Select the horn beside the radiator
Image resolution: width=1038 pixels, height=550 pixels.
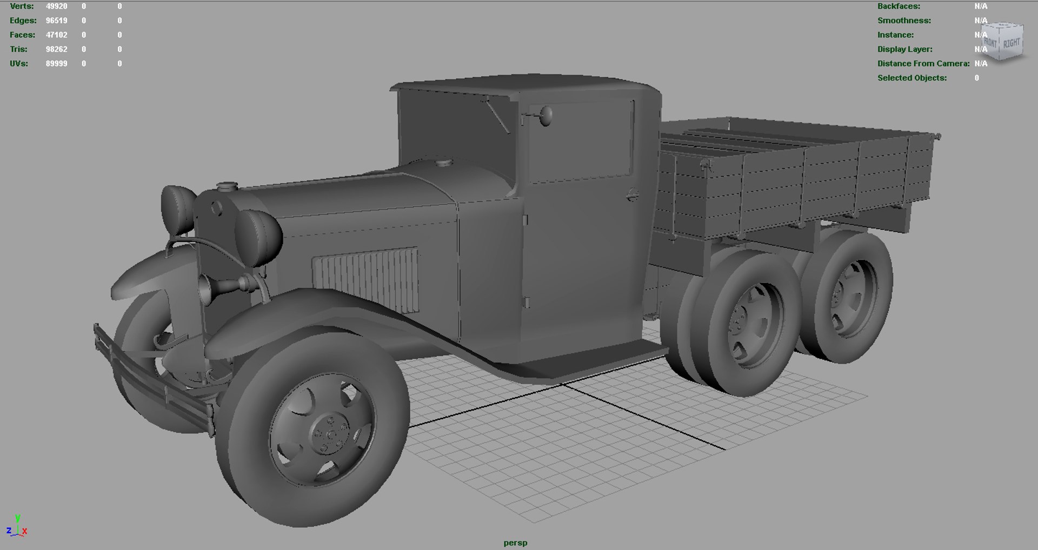pyautogui.click(x=226, y=289)
